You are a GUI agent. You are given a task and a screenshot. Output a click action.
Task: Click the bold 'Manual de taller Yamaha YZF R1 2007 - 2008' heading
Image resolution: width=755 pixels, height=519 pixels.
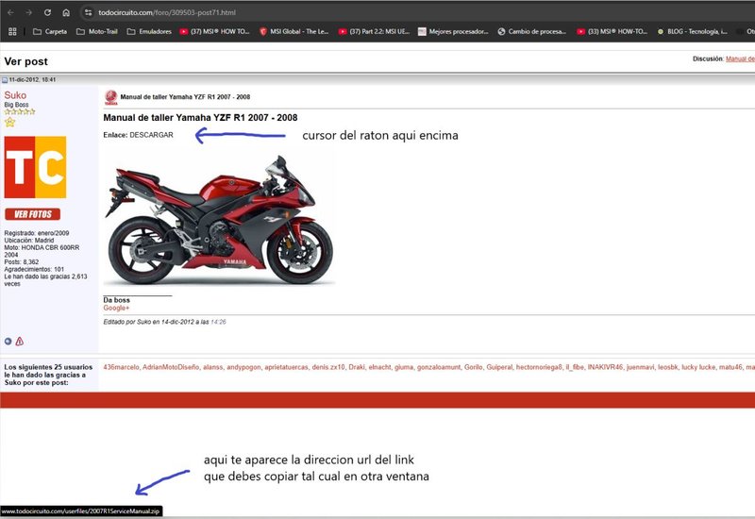click(200, 118)
